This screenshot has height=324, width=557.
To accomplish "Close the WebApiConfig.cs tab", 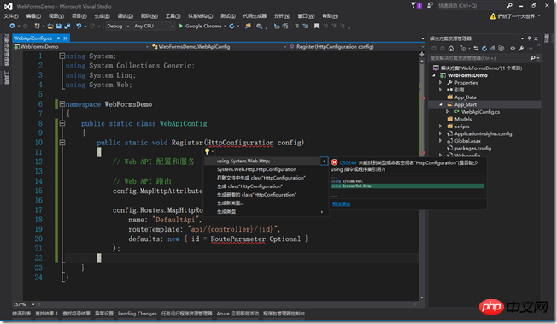I will [x=66, y=38].
